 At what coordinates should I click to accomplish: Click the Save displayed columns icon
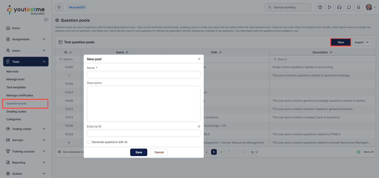click(59, 152)
